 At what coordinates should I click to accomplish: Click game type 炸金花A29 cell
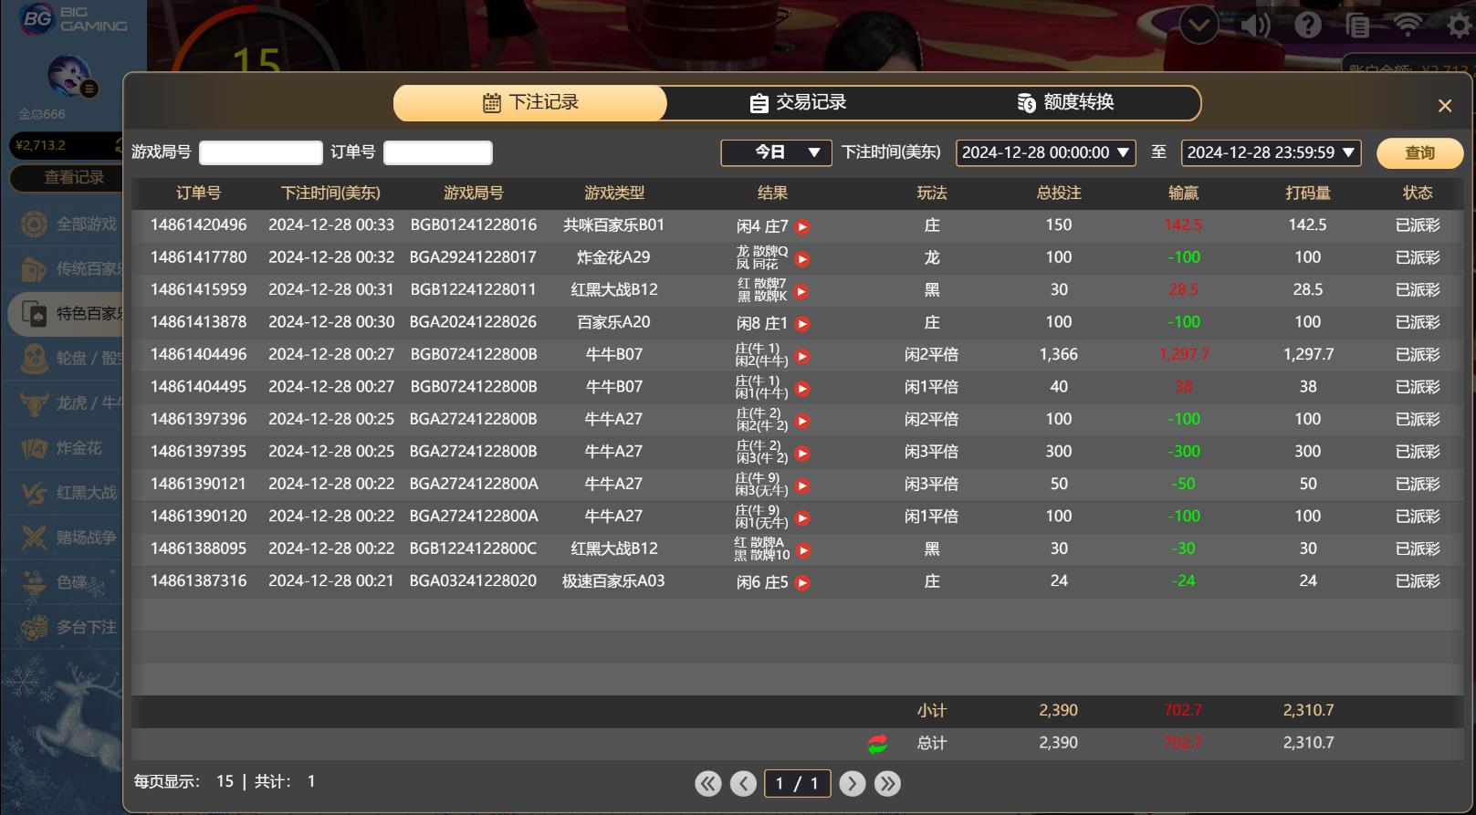coord(613,257)
